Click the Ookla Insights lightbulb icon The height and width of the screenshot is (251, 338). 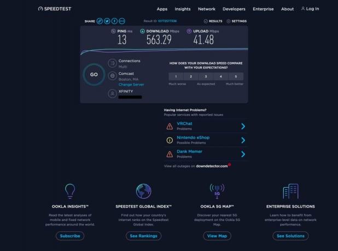tap(70, 191)
